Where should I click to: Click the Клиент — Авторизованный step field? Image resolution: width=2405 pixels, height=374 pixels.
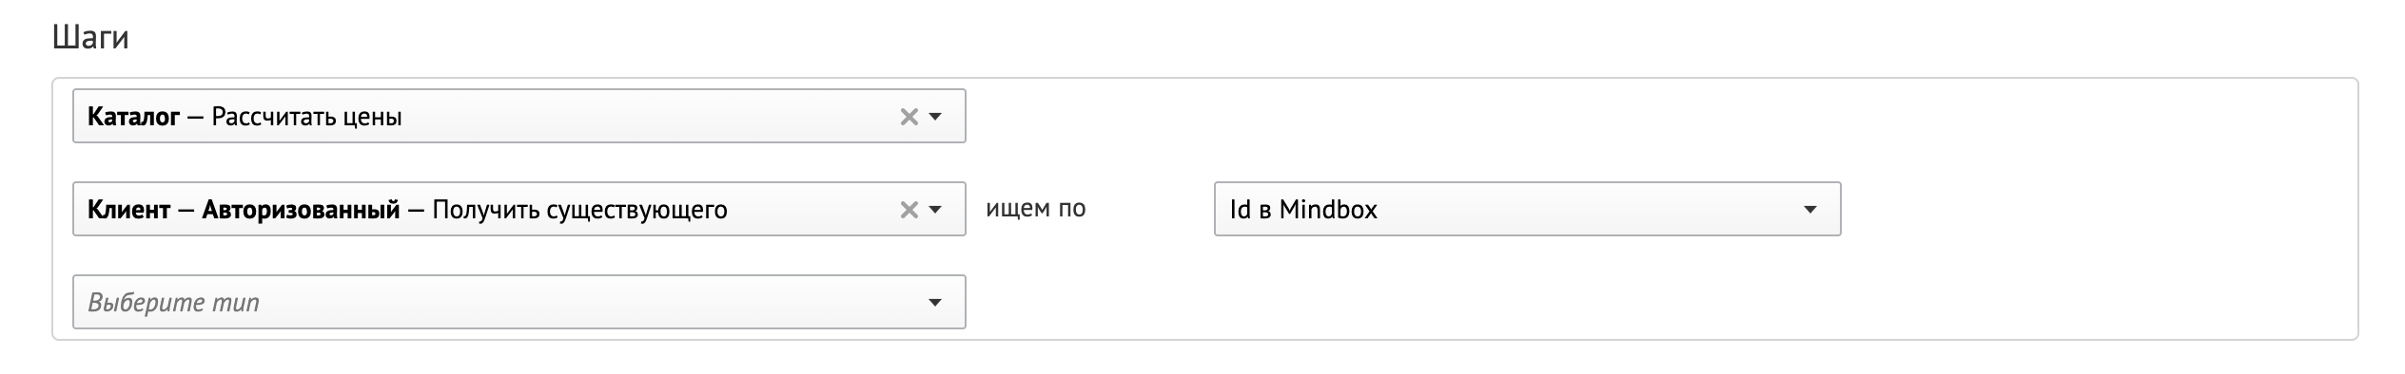(519, 209)
